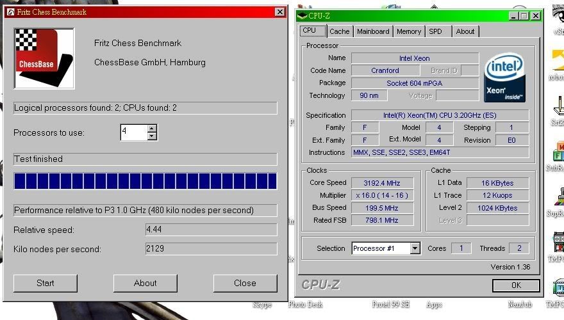Click the Specification Xeon 3.20GHz text

pyautogui.click(x=440, y=115)
